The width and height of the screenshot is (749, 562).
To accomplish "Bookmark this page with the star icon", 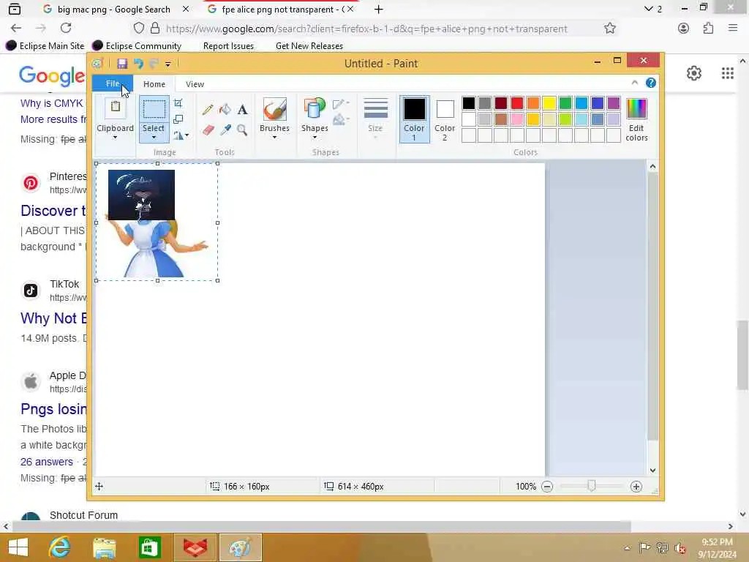I will 609,29.
